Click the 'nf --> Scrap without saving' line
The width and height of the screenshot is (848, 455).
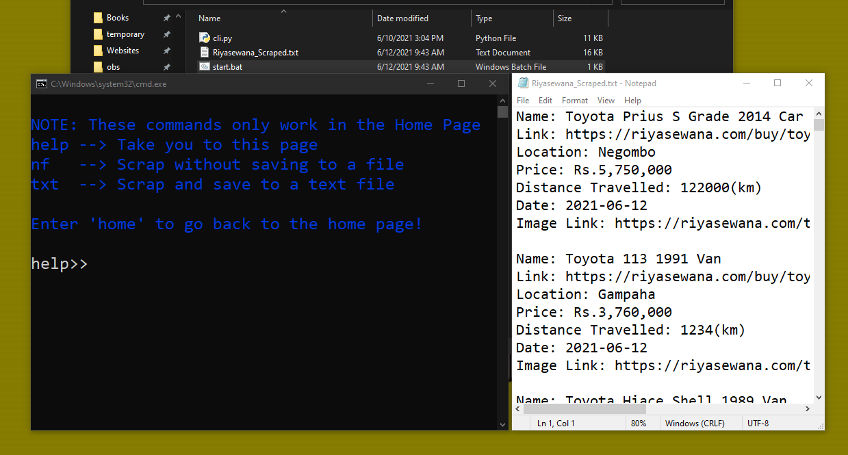tap(218, 164)
